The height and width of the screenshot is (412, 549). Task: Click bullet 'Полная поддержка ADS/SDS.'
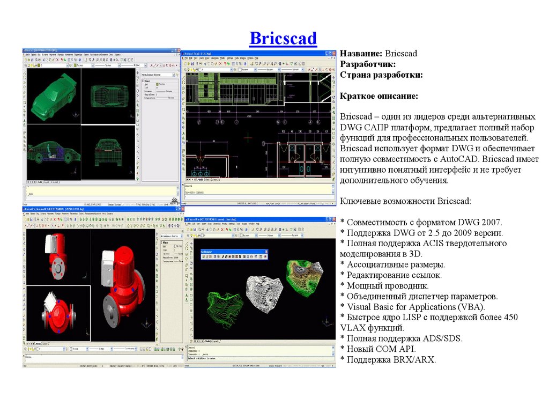[401, 339]
